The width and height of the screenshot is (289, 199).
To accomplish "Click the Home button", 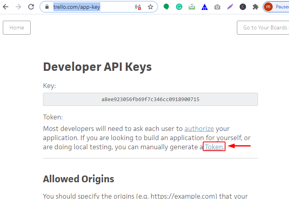I will pos(17,27).
